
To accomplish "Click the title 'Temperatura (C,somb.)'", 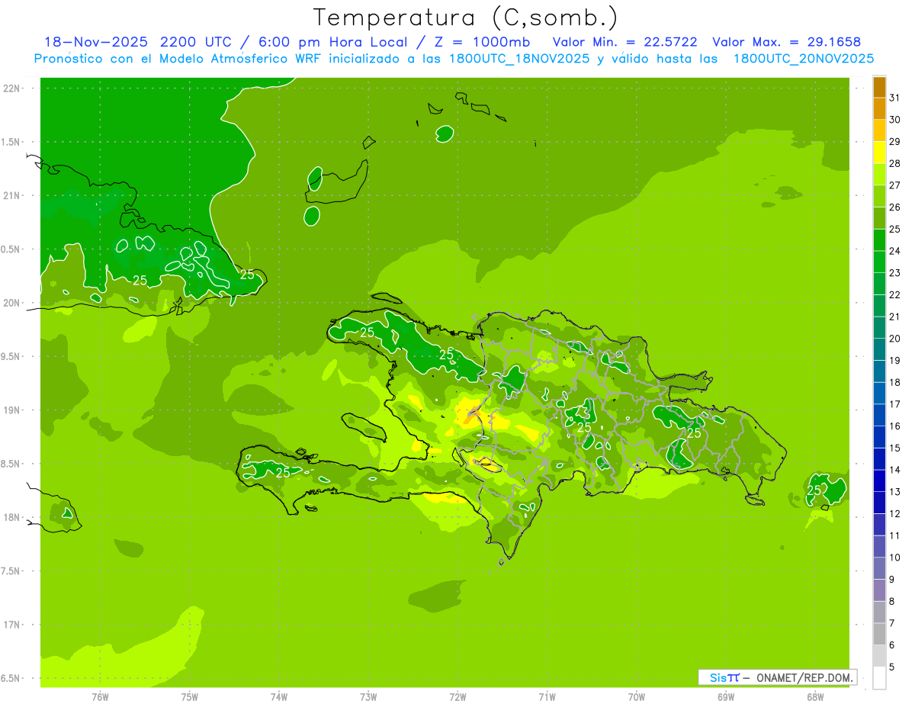I will pos(466,18).
